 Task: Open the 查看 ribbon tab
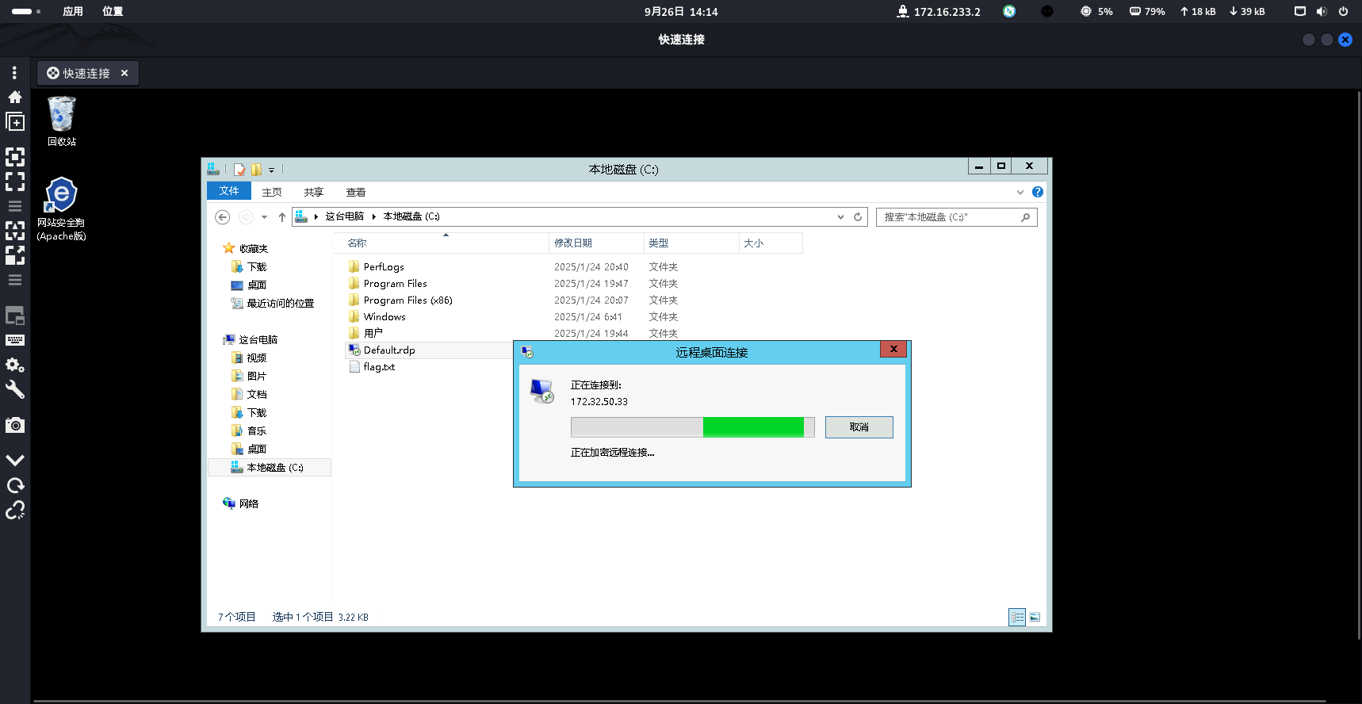click(356, 192)
